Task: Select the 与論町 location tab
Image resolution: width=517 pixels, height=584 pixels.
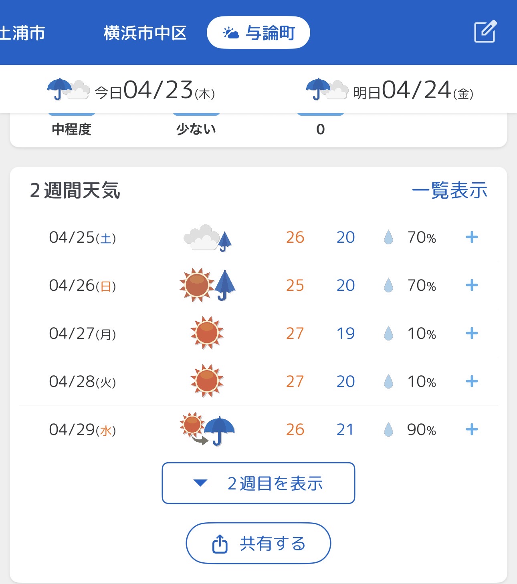Action: pyautogui.click(x=258, y=32)
